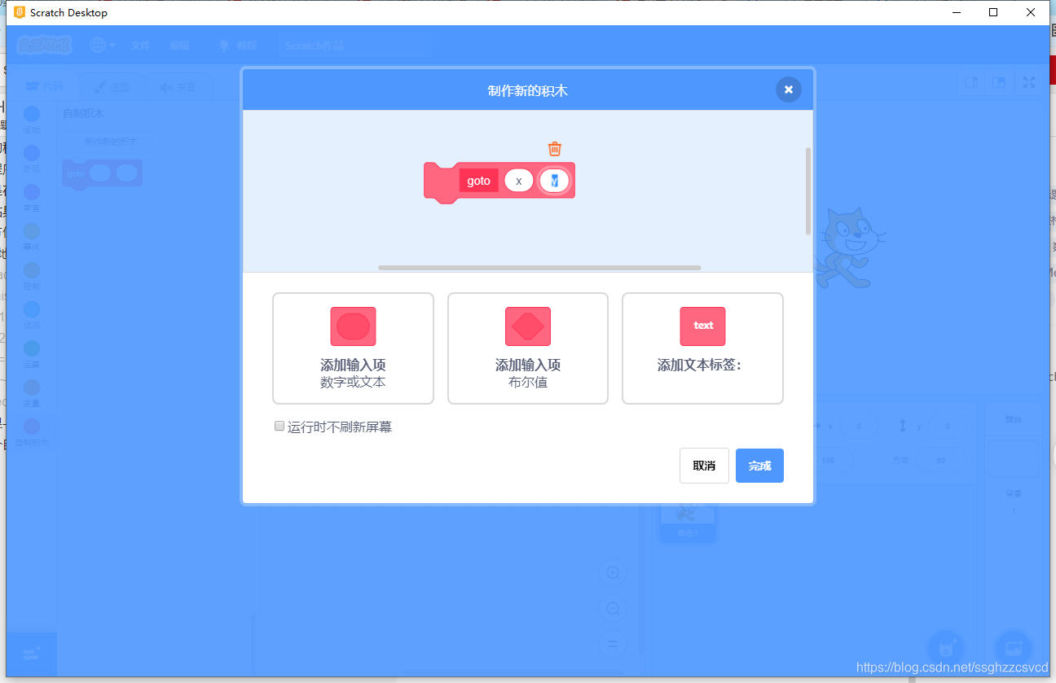Select the goto label in block
This screenshot has height=683, width=1056.
pos(479,181)
